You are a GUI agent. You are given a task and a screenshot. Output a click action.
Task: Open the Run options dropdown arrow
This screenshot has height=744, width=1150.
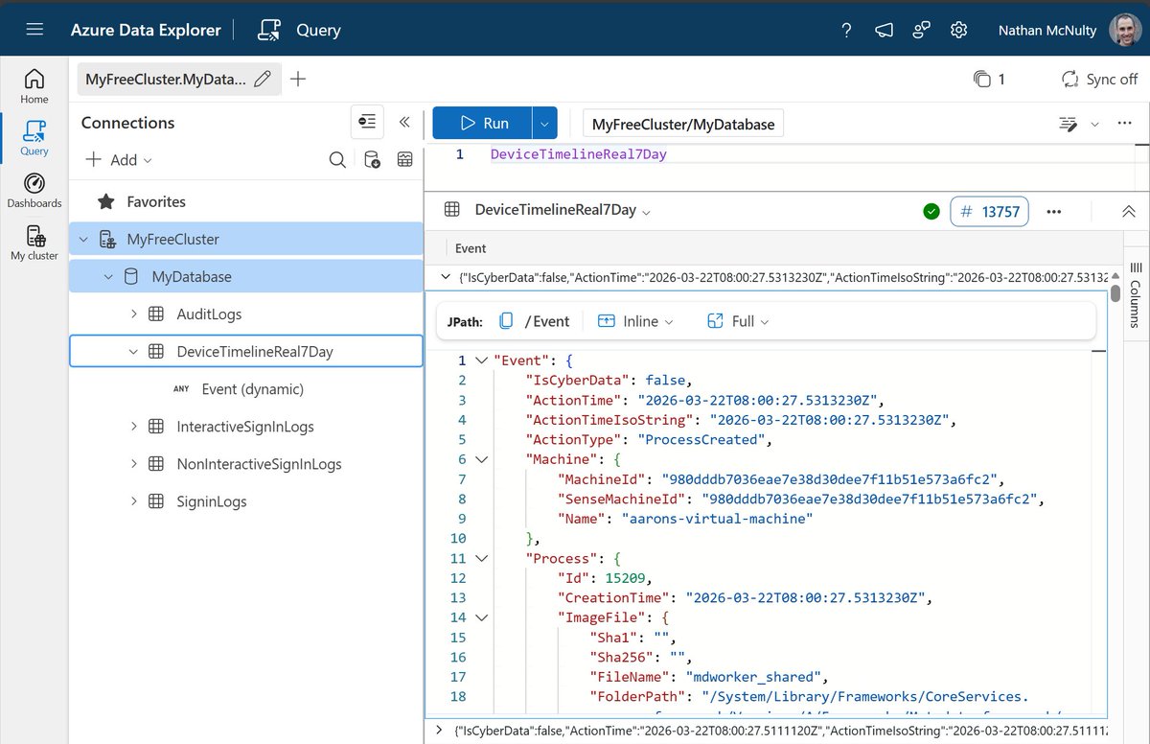(544, 123)
